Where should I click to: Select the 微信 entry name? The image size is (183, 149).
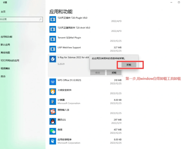click(60, 130)
